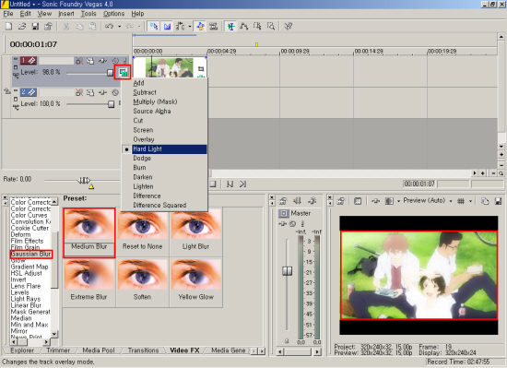Minimize track 1 height
This screenshot has width=507, height=368.
(x=16, y=59)
